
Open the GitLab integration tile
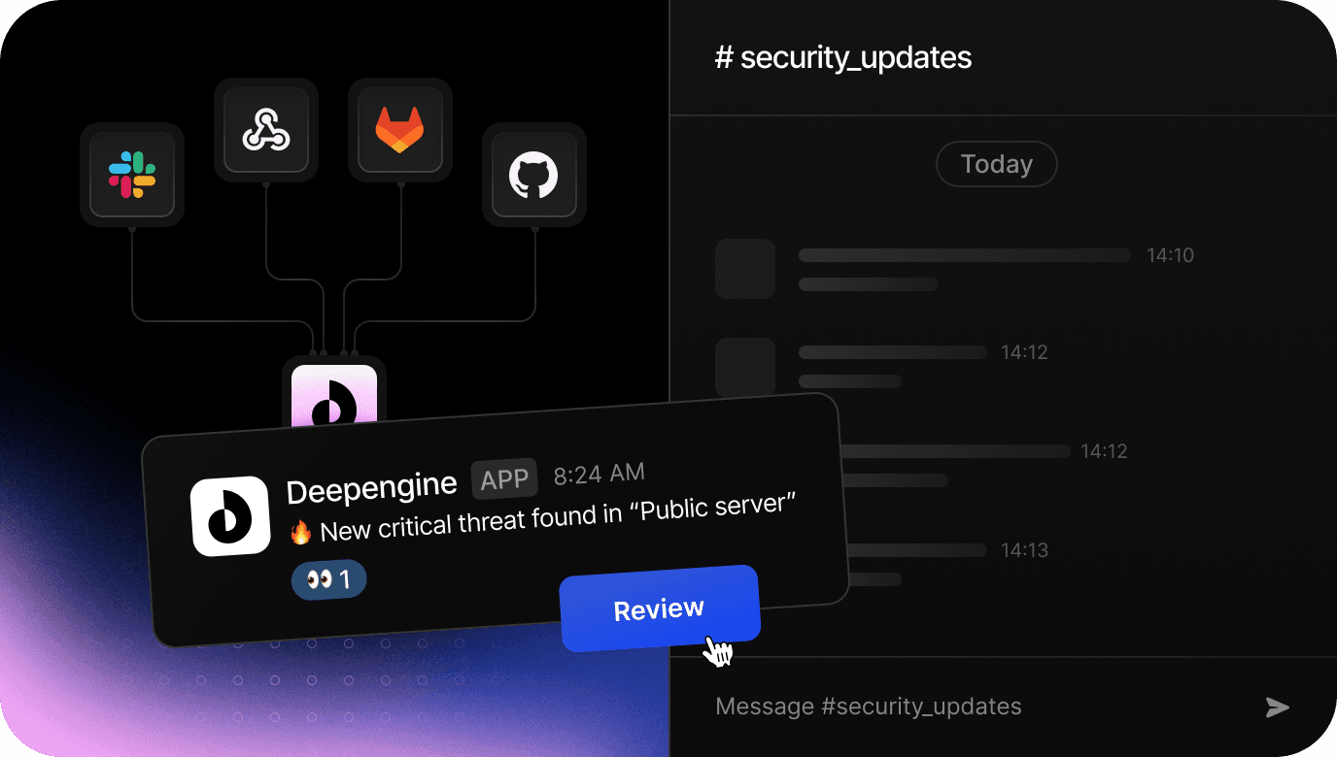tap(400, 130)
